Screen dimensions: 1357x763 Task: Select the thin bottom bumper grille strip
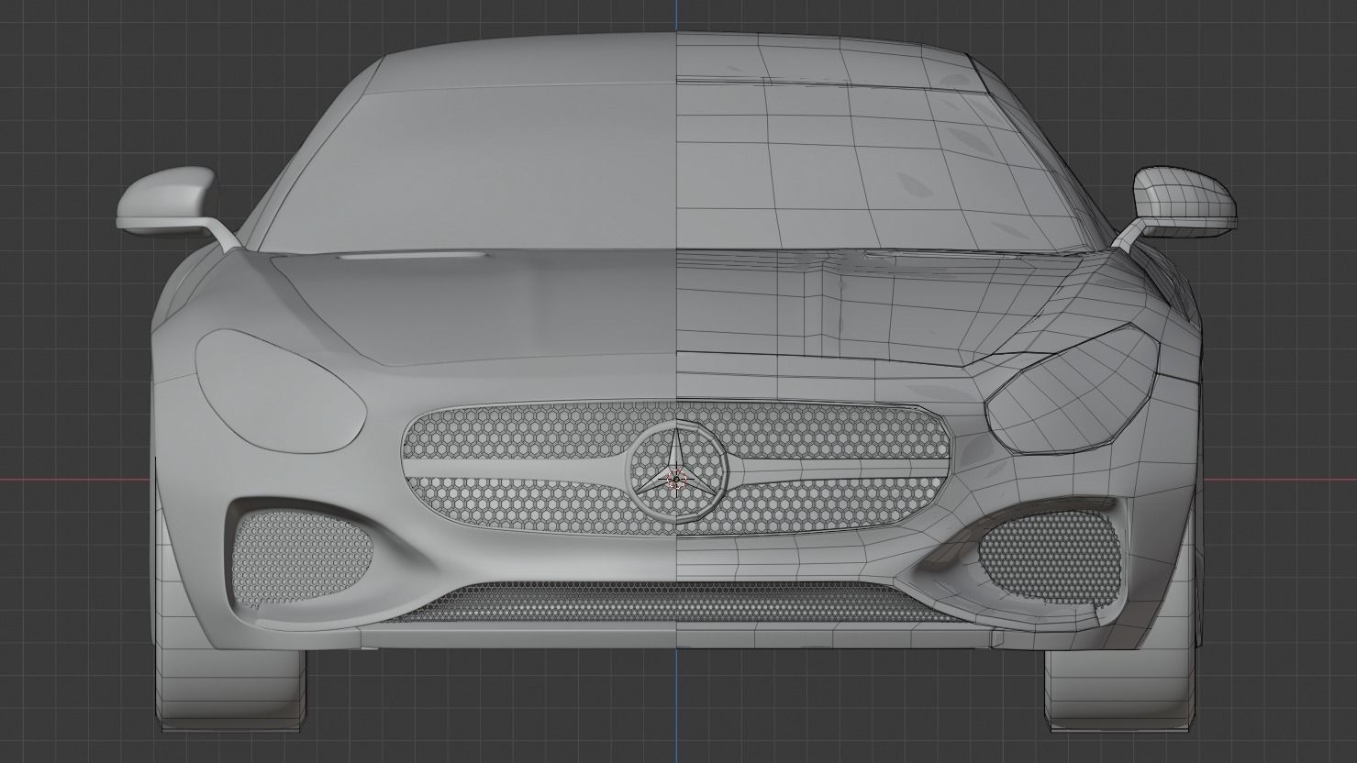coord(676,603)
